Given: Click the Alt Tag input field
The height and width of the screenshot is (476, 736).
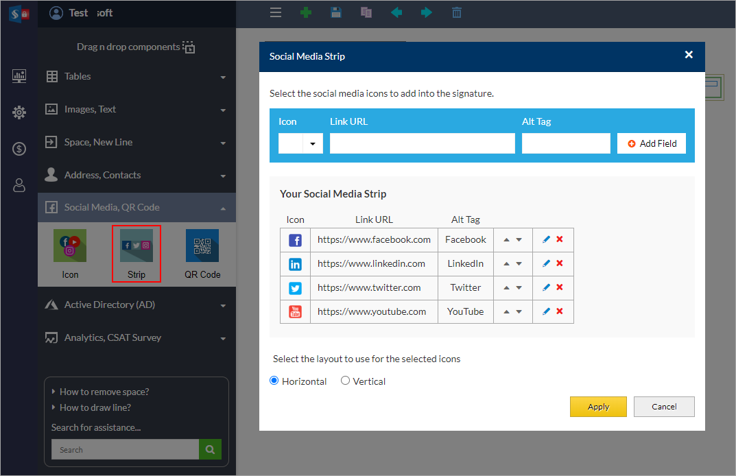Looking at the screenshot, I should tap(566, 143).
